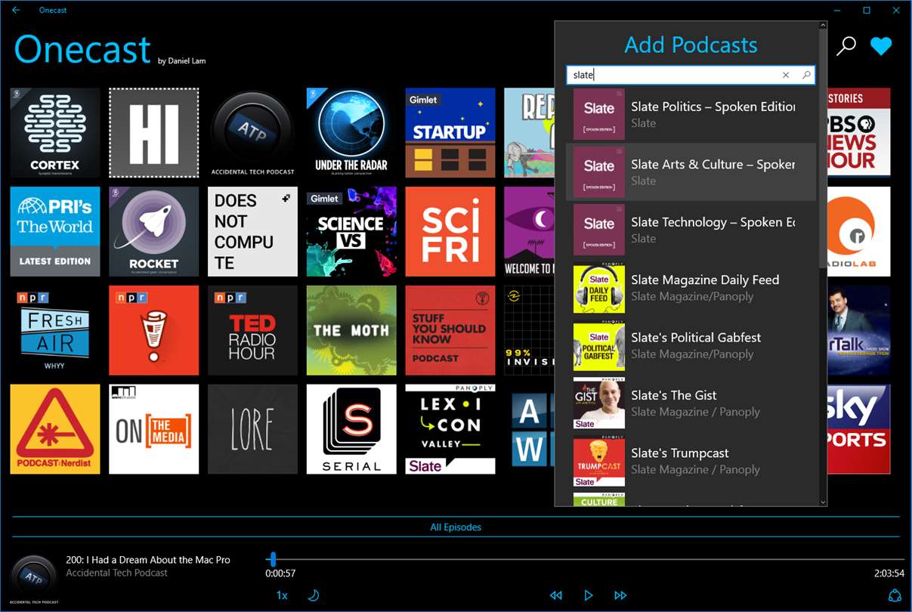Open The Moth podcast tile
This screenshot has width=912, height=612.
coord(351,330)
